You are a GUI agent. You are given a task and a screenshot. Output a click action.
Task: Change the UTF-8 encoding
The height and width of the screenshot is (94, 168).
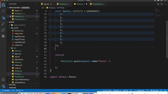125,91
